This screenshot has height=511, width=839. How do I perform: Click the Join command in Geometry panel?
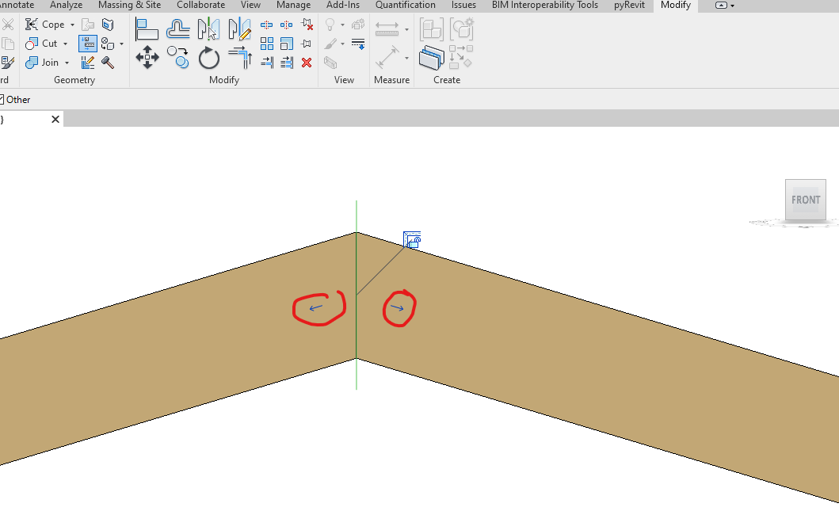48,63
